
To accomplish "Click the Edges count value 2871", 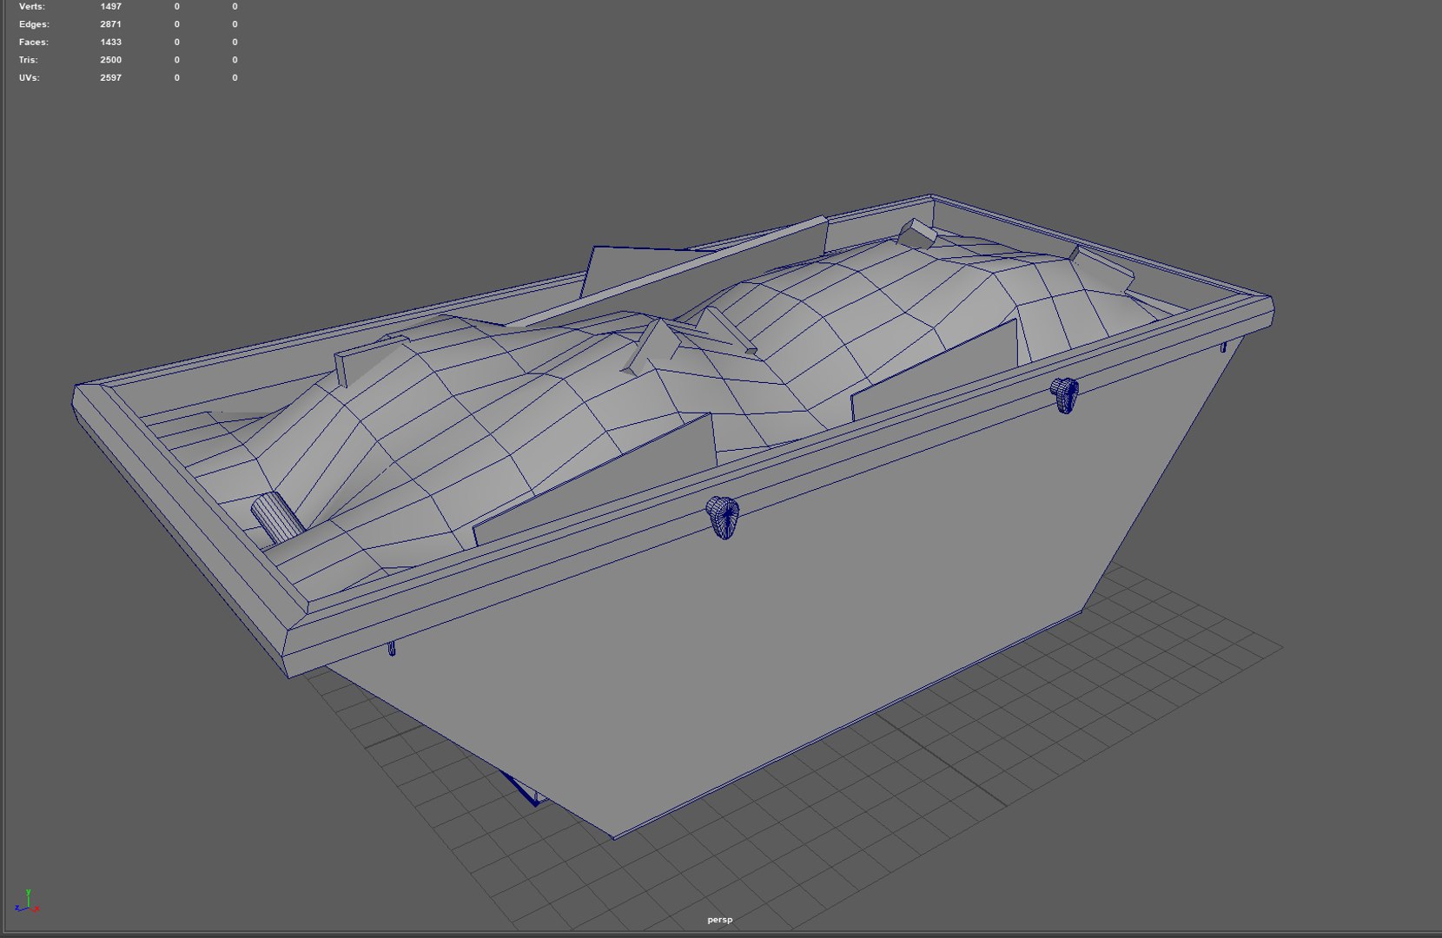I will (110, 24).
